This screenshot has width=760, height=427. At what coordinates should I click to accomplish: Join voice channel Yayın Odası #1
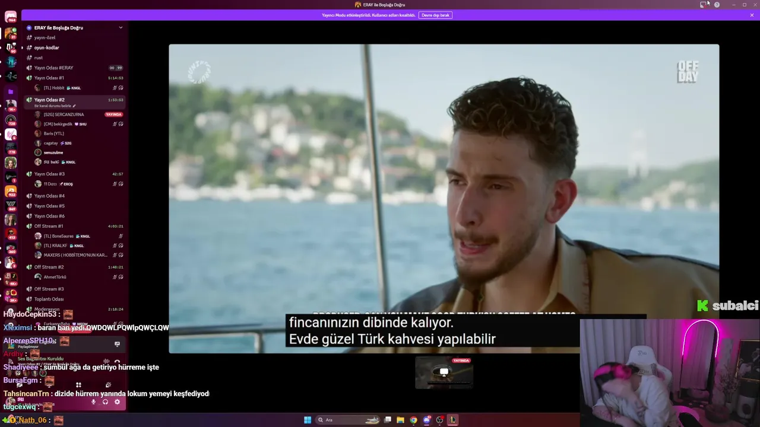click(74, 78)
